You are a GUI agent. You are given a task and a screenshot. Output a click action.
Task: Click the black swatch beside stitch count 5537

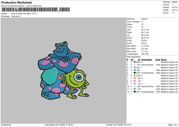tap(135, 73)
